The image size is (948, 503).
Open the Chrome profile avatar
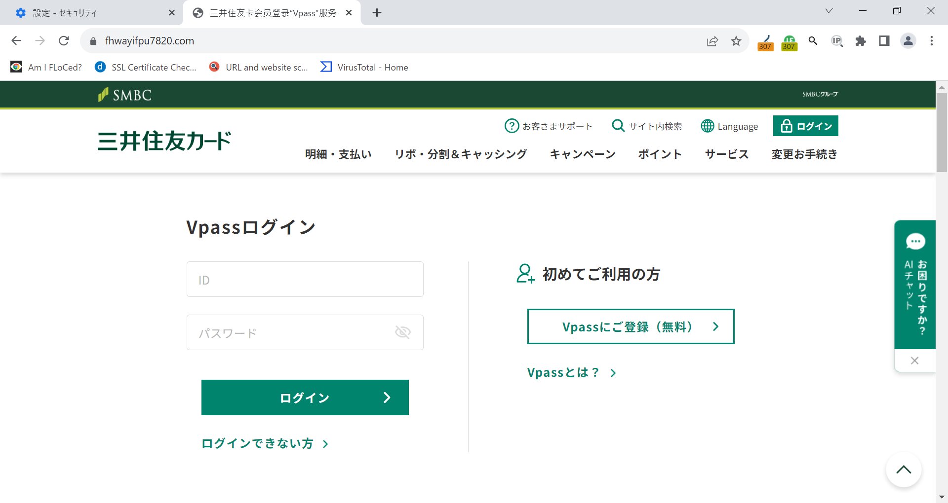908,41
